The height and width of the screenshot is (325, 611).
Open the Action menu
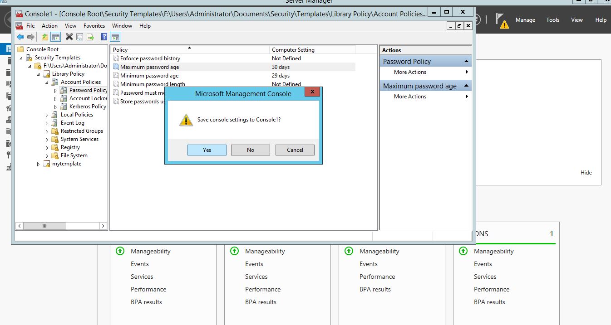[49, 26]
